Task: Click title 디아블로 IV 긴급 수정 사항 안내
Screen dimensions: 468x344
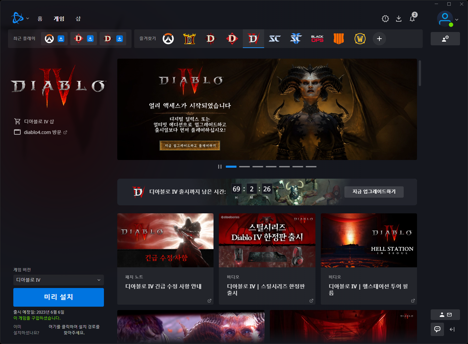Action: pos(164,286)
